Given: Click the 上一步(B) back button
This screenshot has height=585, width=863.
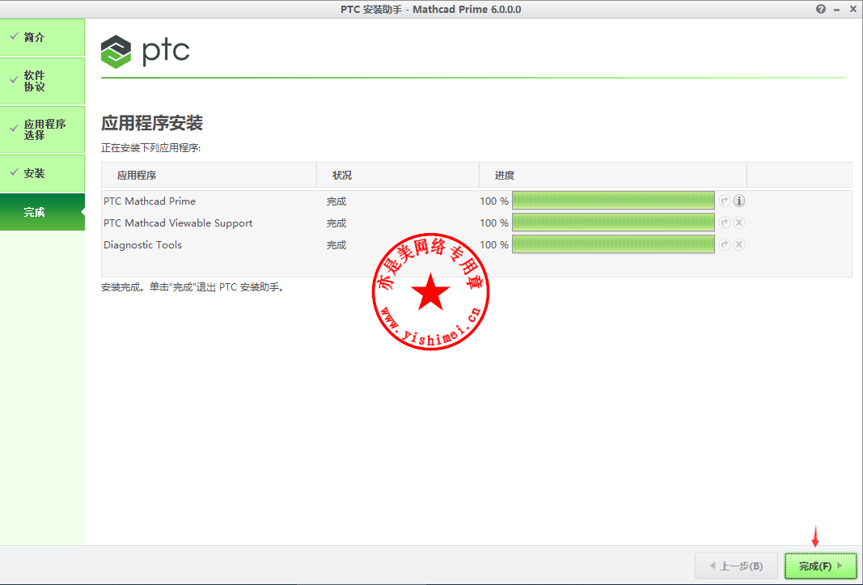Looking at the screenshot, I should click(x=736, y=566).
